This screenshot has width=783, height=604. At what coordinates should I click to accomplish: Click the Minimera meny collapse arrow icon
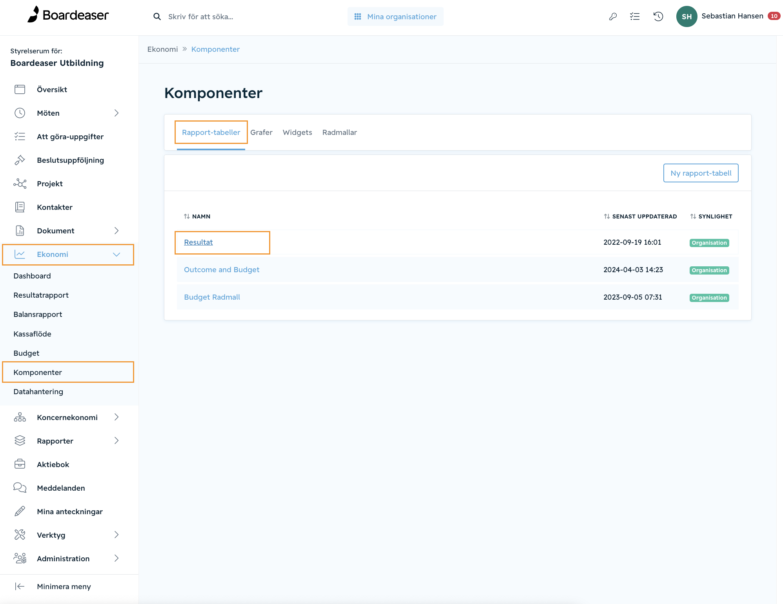pos(20,586)
